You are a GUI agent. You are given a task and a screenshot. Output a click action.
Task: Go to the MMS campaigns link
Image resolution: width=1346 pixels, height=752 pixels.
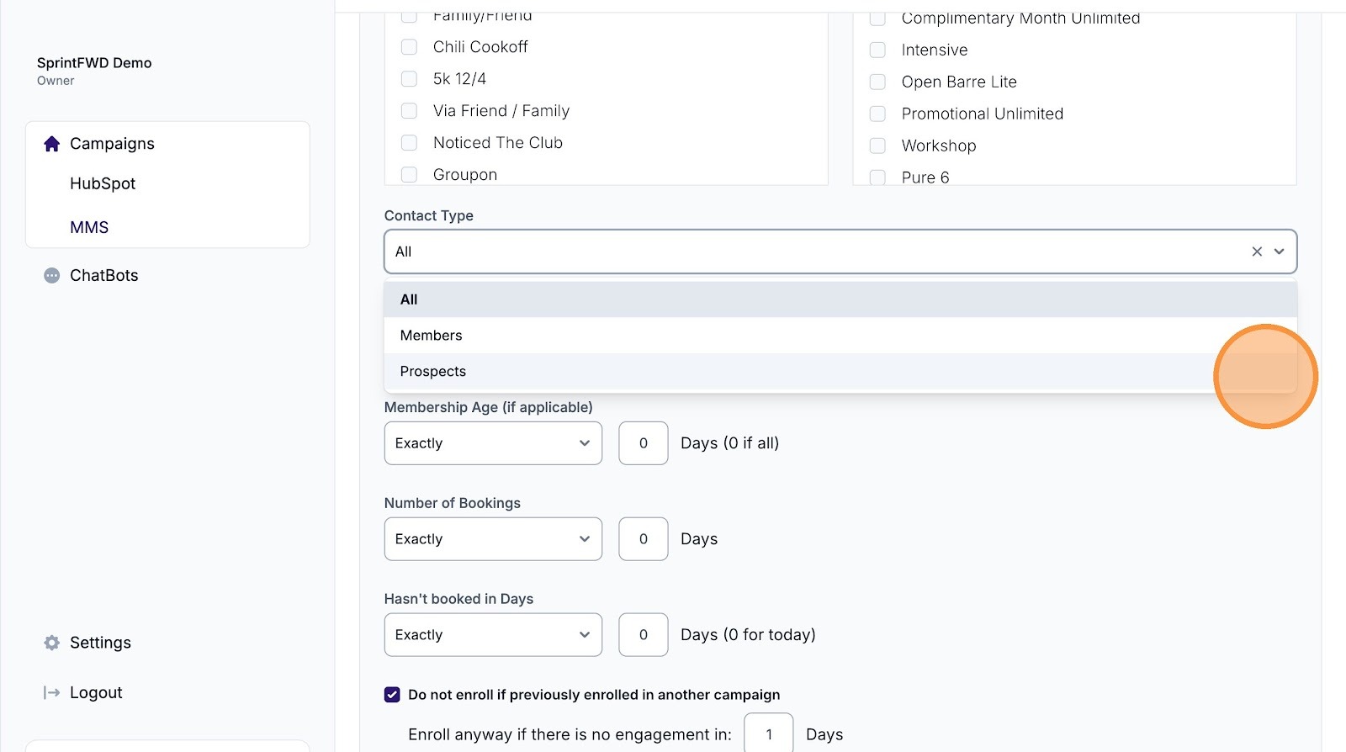[x=89, y=228]
